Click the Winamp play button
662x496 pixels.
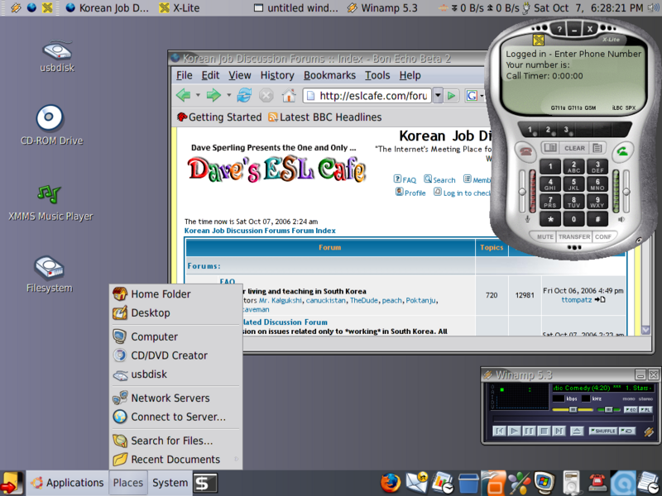coord(514,431)
